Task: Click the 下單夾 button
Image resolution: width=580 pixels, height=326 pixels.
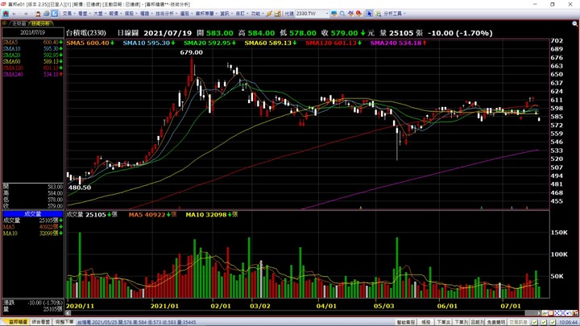Action: click(x=443, y=322)
